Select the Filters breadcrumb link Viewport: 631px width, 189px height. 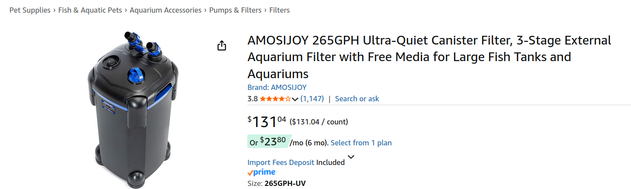point(279,10)
